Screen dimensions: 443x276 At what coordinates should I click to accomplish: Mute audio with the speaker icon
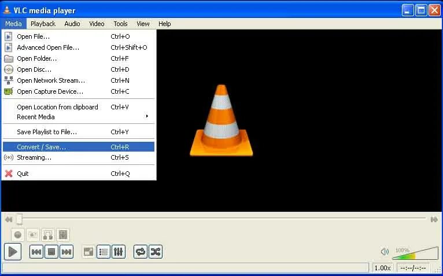coord(385,251)
